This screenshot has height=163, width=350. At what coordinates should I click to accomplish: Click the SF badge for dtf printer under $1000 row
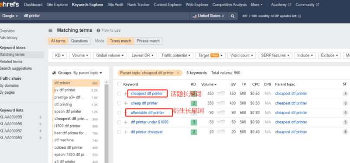[345, 122]
